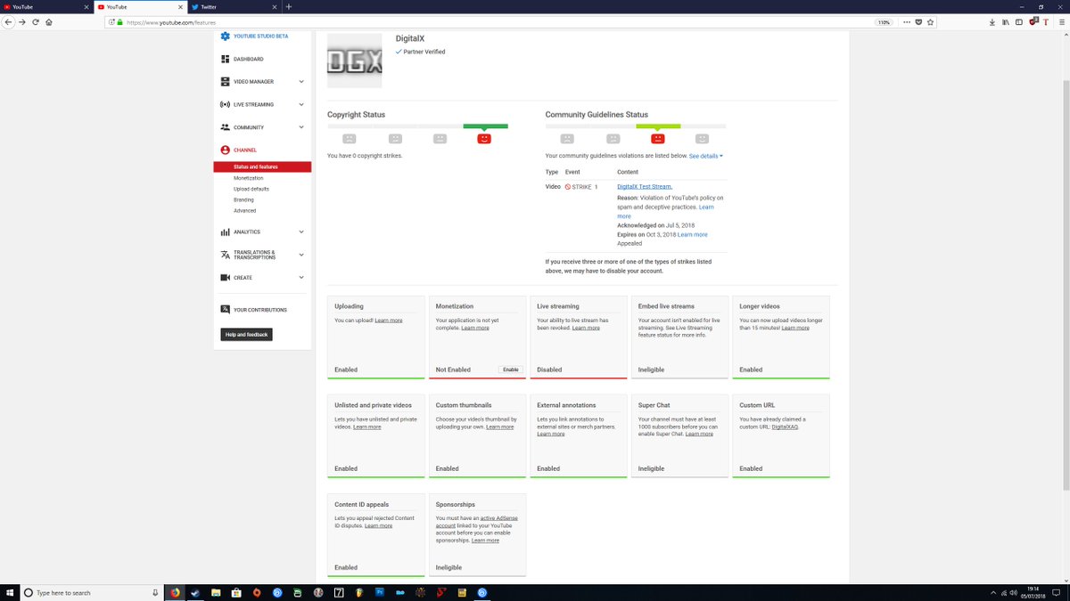Show hidden system tray icons chevron
Viewport: 1070px width, 601px height.
[x=992, y=592]
